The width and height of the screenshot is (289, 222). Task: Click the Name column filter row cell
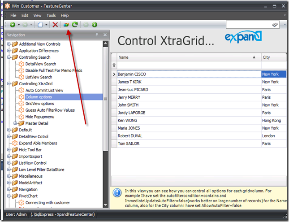click(x=189, y=65)
